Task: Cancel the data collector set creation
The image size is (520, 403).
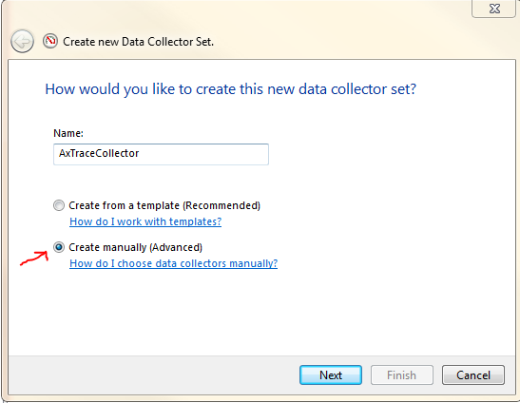Action: [x=473, y=375]
